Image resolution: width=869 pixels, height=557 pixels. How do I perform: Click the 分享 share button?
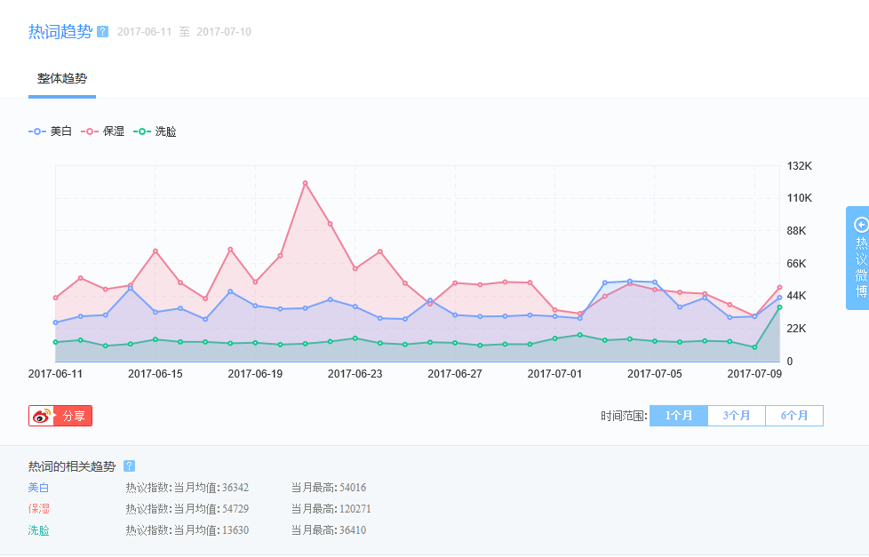[73, 416]
